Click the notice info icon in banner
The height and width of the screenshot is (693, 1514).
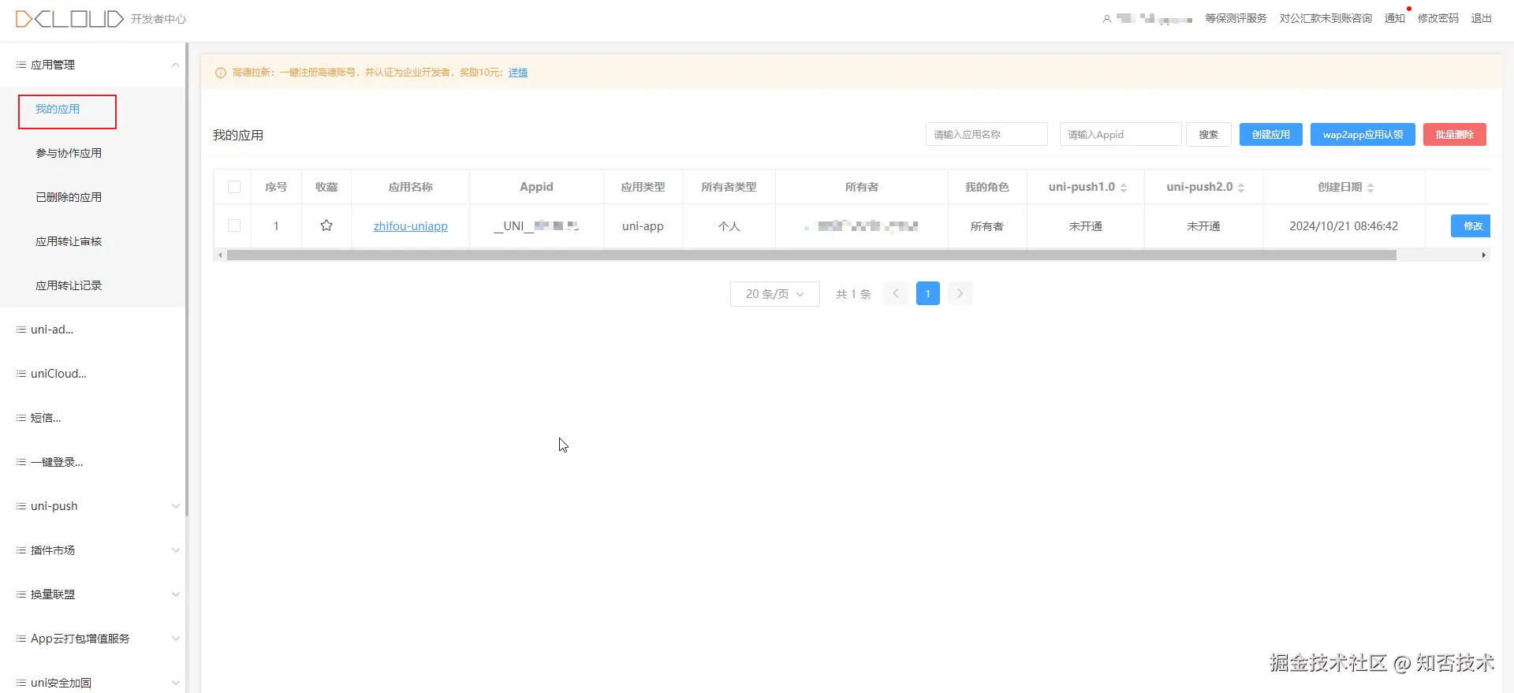(x=221, y=73)
